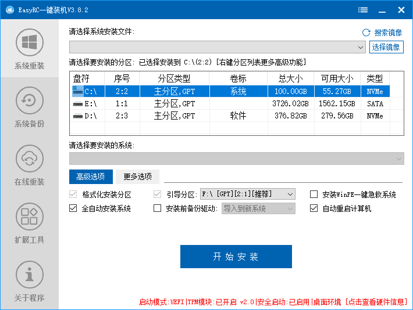Screen dimensions: 413x310
Task: Select the 系统备份 sidebar label
Action: (30, 124)
